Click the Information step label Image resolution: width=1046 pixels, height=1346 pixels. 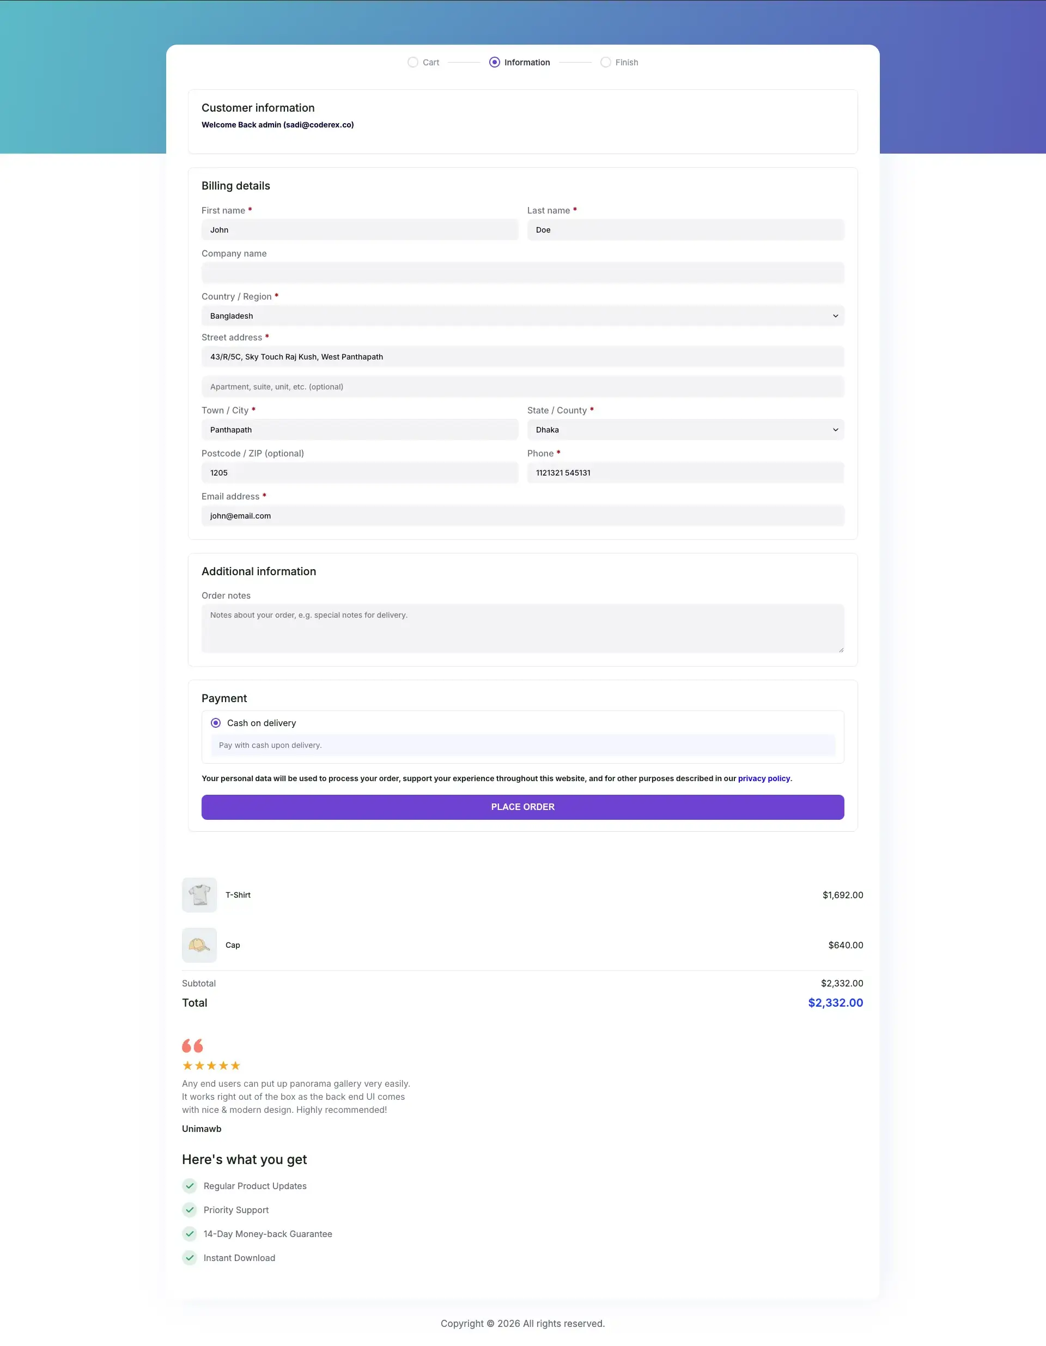pos(526,62)
